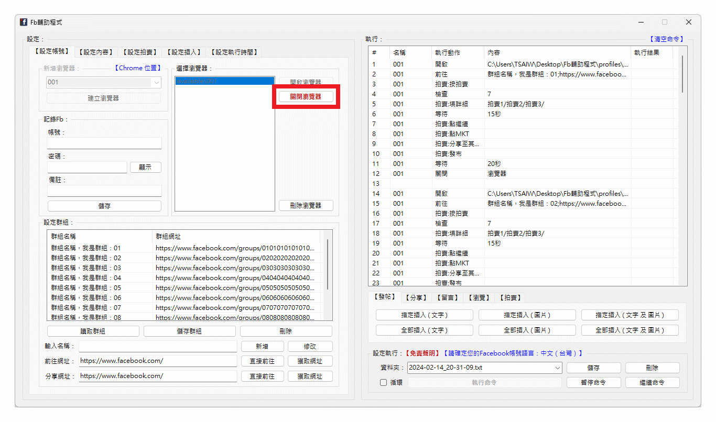This screenshot has height=422, width=716.
Task: Click 指定插入 ( 文字 ) button
Action: (x=425, y=315)
